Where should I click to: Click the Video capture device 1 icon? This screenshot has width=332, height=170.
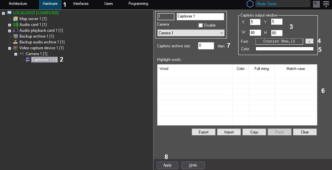[x=16, y=48]
